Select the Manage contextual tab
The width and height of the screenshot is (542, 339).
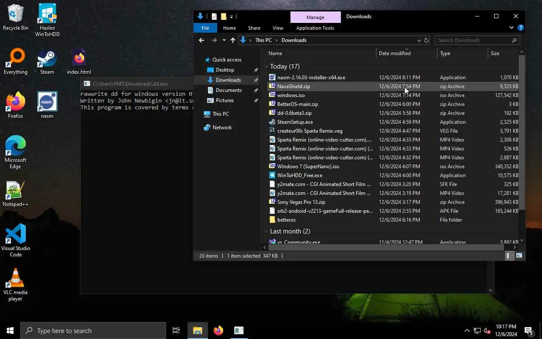(315, 17)
